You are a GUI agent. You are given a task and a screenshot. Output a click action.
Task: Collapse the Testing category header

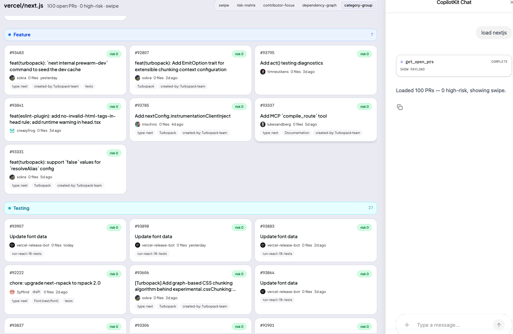coord(191,208)
